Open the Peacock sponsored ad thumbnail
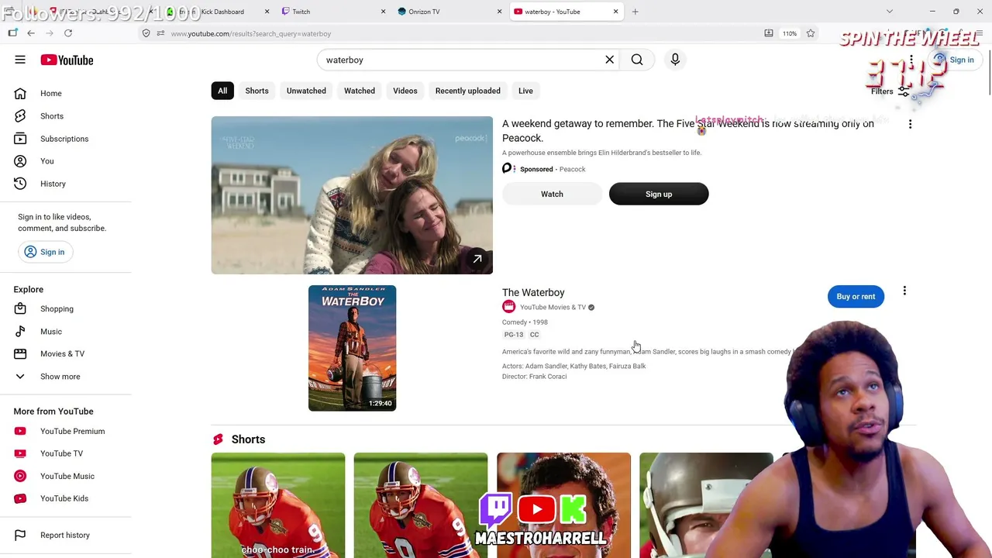 pyautogui.click(x=352, y=195)
